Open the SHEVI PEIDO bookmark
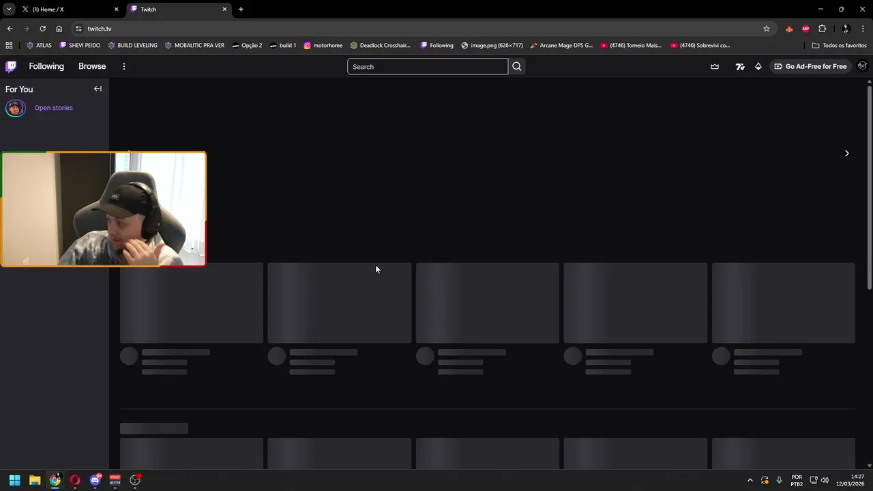This screenshot has height=491, width=873. 80,46
